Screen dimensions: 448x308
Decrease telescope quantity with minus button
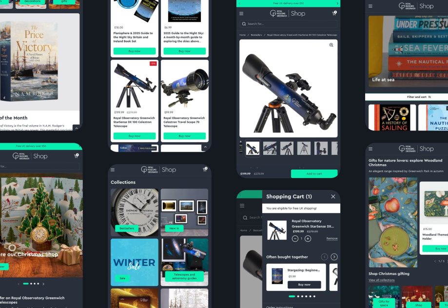(x=295, y=239)
